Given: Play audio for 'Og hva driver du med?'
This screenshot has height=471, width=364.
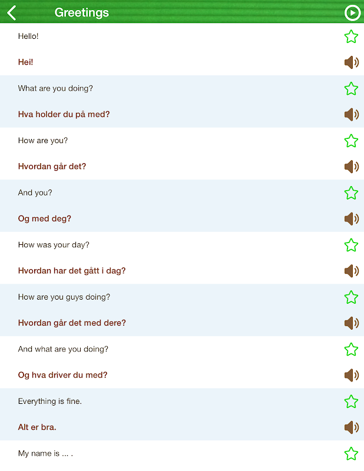Looking at the screenshot, I should (x=352, y=375).
